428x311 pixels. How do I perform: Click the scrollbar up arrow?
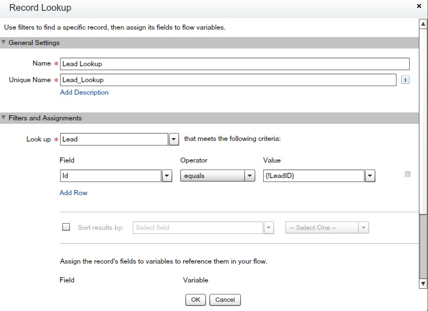tap(423, 24)
